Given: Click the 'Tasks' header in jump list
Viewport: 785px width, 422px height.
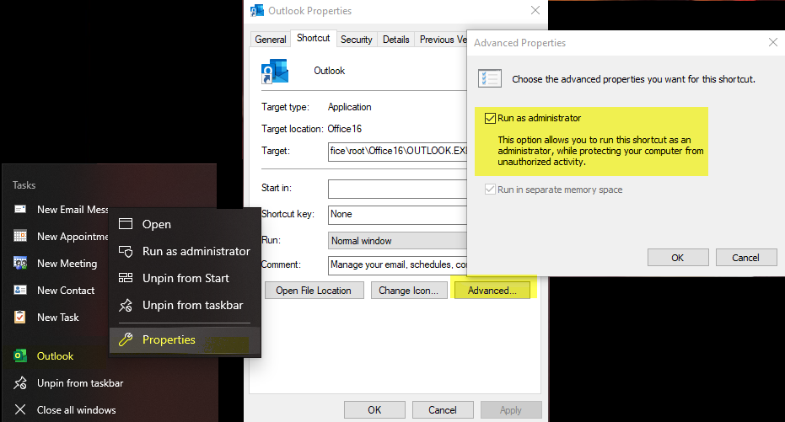Looking at the screenshot, I should pos(24,185).
